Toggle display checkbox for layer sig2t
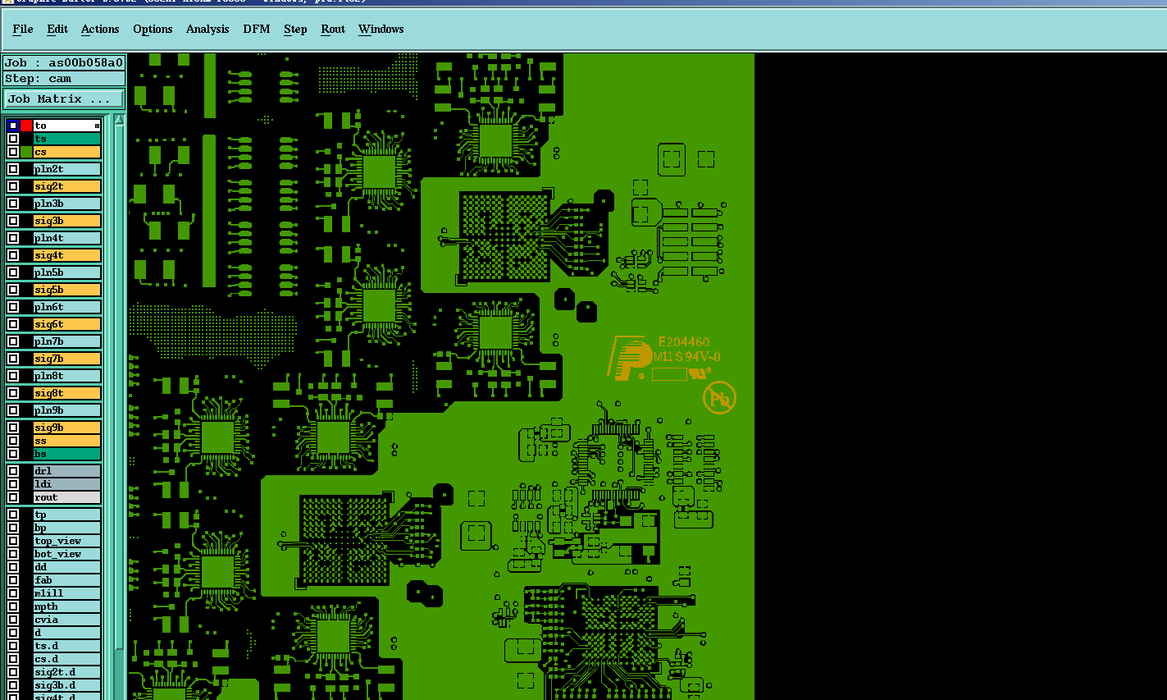 (x=13, y=186)
